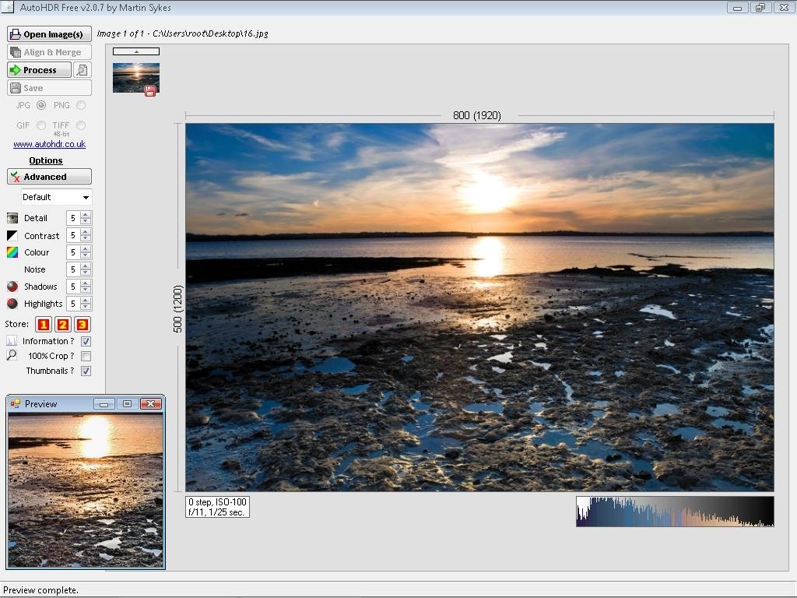The width and height of the screenshot is (797, 598).
Task: Decrease the Noise value with down arrow
Action: click(x=86, y=273)
